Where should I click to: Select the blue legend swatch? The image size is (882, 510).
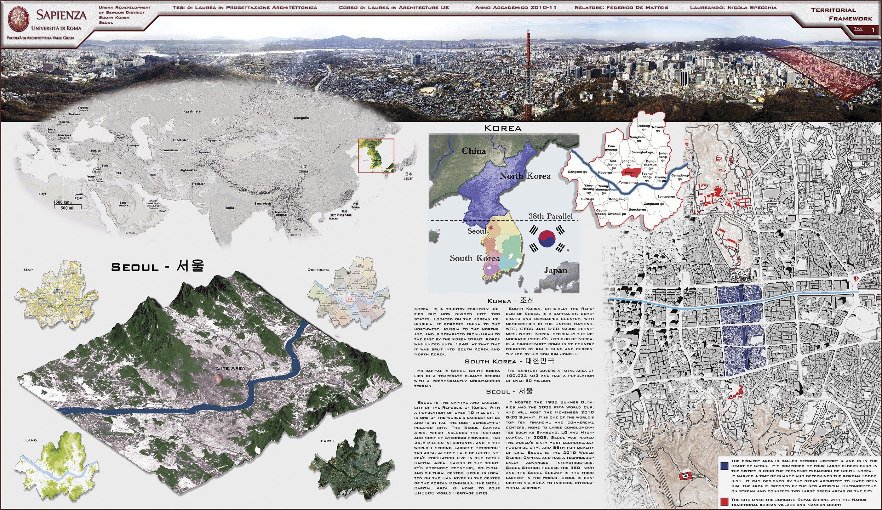pos(724,466)
